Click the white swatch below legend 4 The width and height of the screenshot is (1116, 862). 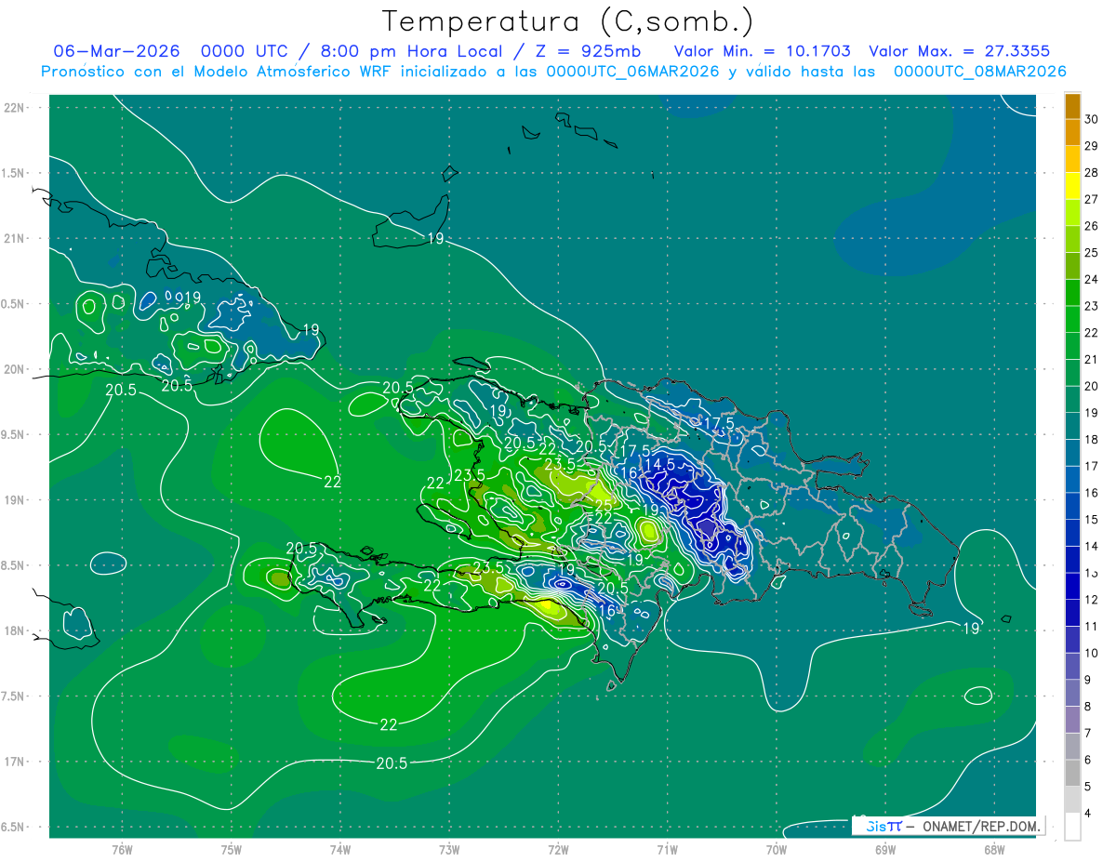click(1072, 827)
